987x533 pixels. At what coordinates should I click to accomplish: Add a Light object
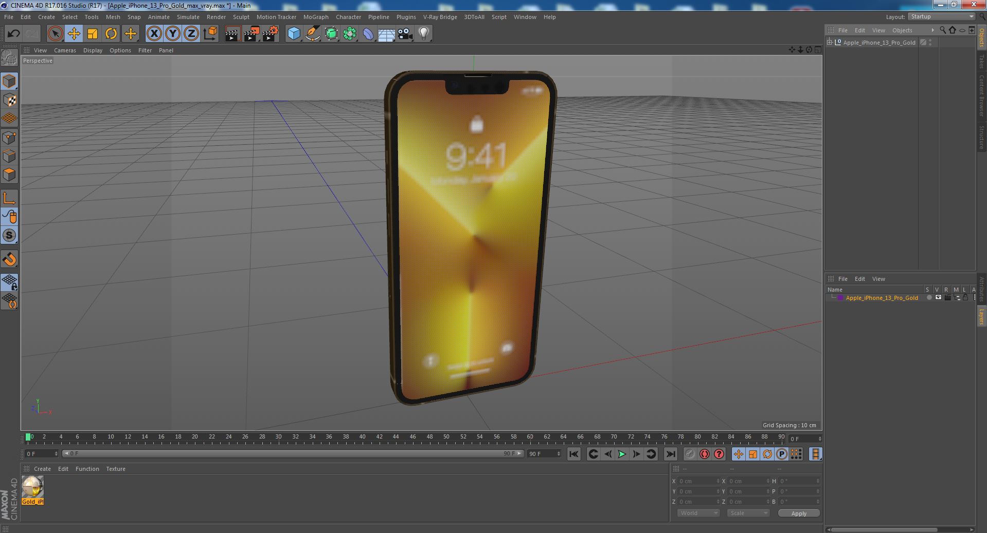click(x=424, y=34)
